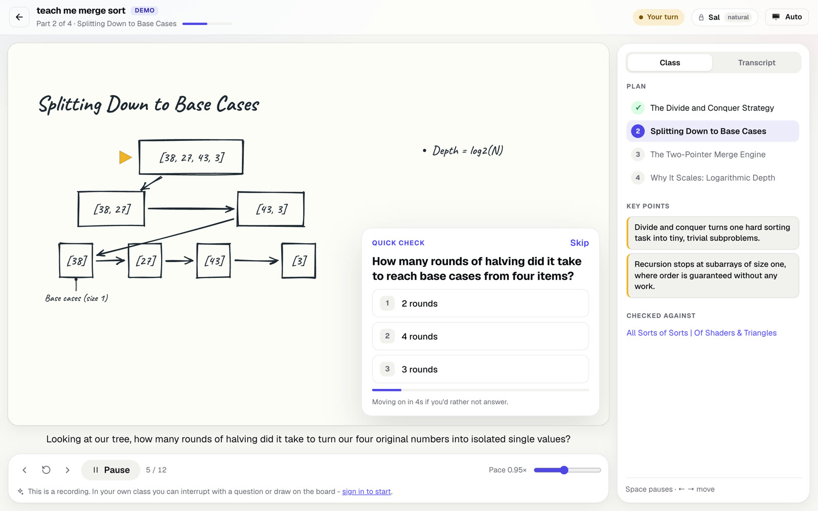
Task: Click the key point about divide and conquer
Action: coord(713,233)
